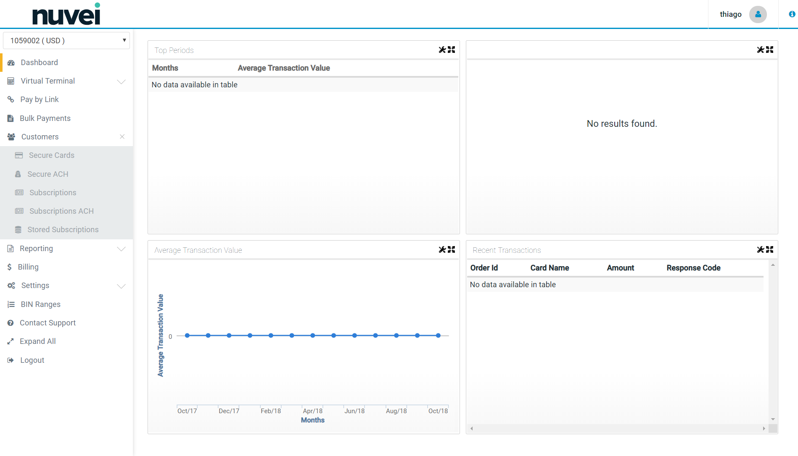This screenshot has width=798, height=456.
Task: Maximize the Average Transaction Value panel
Action: tap(452, 250)
